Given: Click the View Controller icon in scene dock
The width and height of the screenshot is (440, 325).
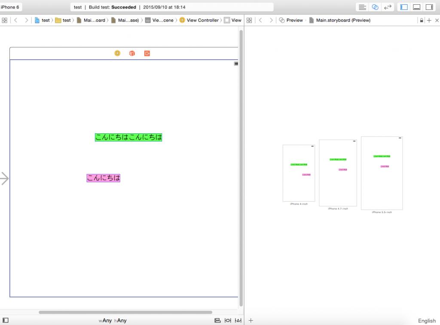Looking at the screenshot, I should [117, 53].
